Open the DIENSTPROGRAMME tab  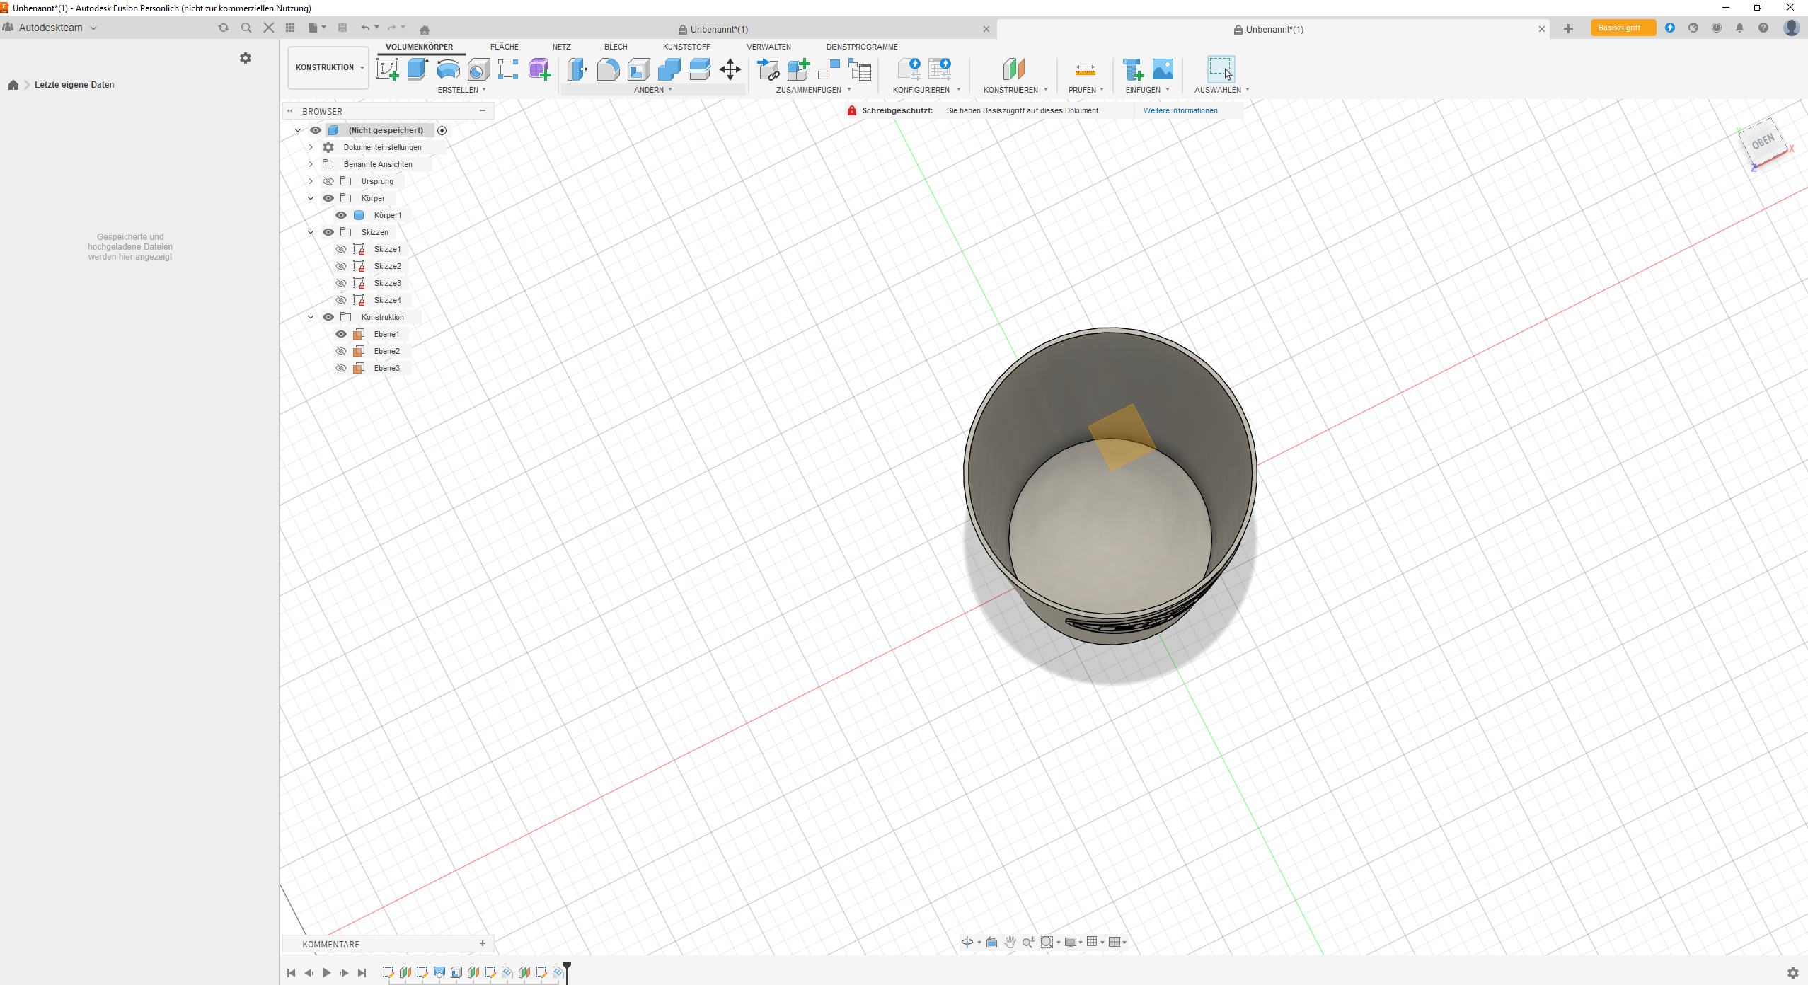(862, 47)
